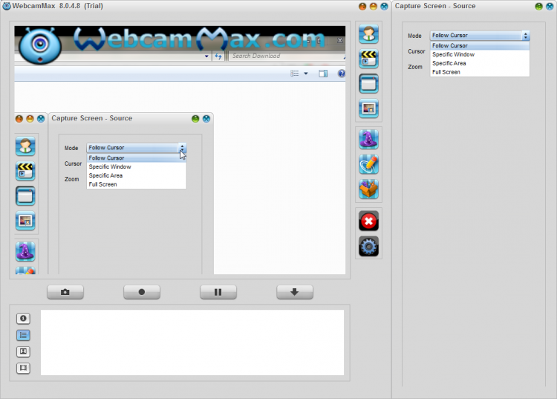Image resolution: width=557 pixels, height=399 pixels.
Task: Show the info panel icon
Action: (x=23, y=318)
